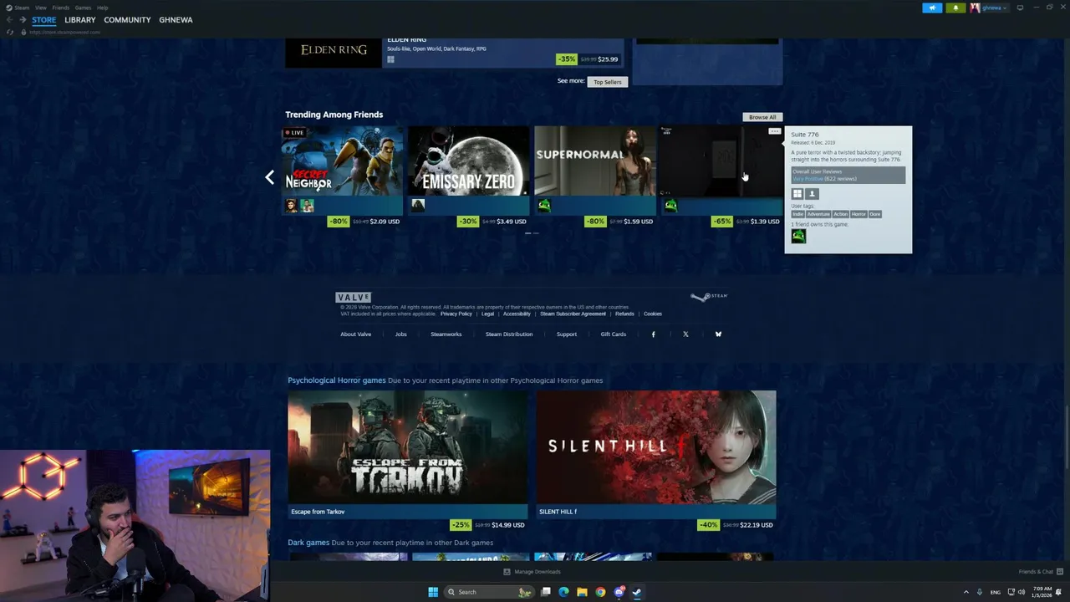Open the Gift Cards footer link
Viewport: 1070px width, 602px height.
pyautogui.click(x=613, y=334)
